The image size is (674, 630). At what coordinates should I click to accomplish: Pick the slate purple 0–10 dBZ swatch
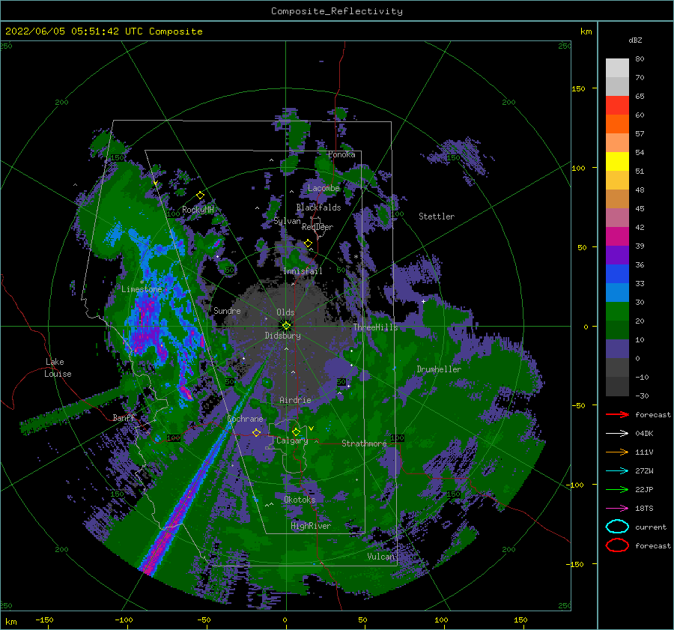617,348
